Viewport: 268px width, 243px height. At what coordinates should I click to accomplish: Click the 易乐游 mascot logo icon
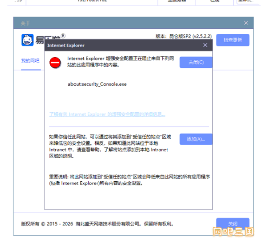click(27, 40)
